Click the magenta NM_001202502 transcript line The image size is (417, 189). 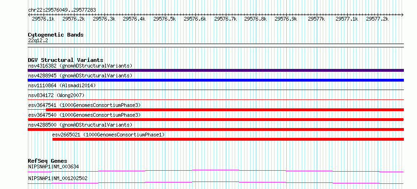(216, 182)
